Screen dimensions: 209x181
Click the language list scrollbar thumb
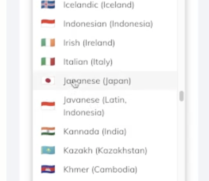click(181, 96)
